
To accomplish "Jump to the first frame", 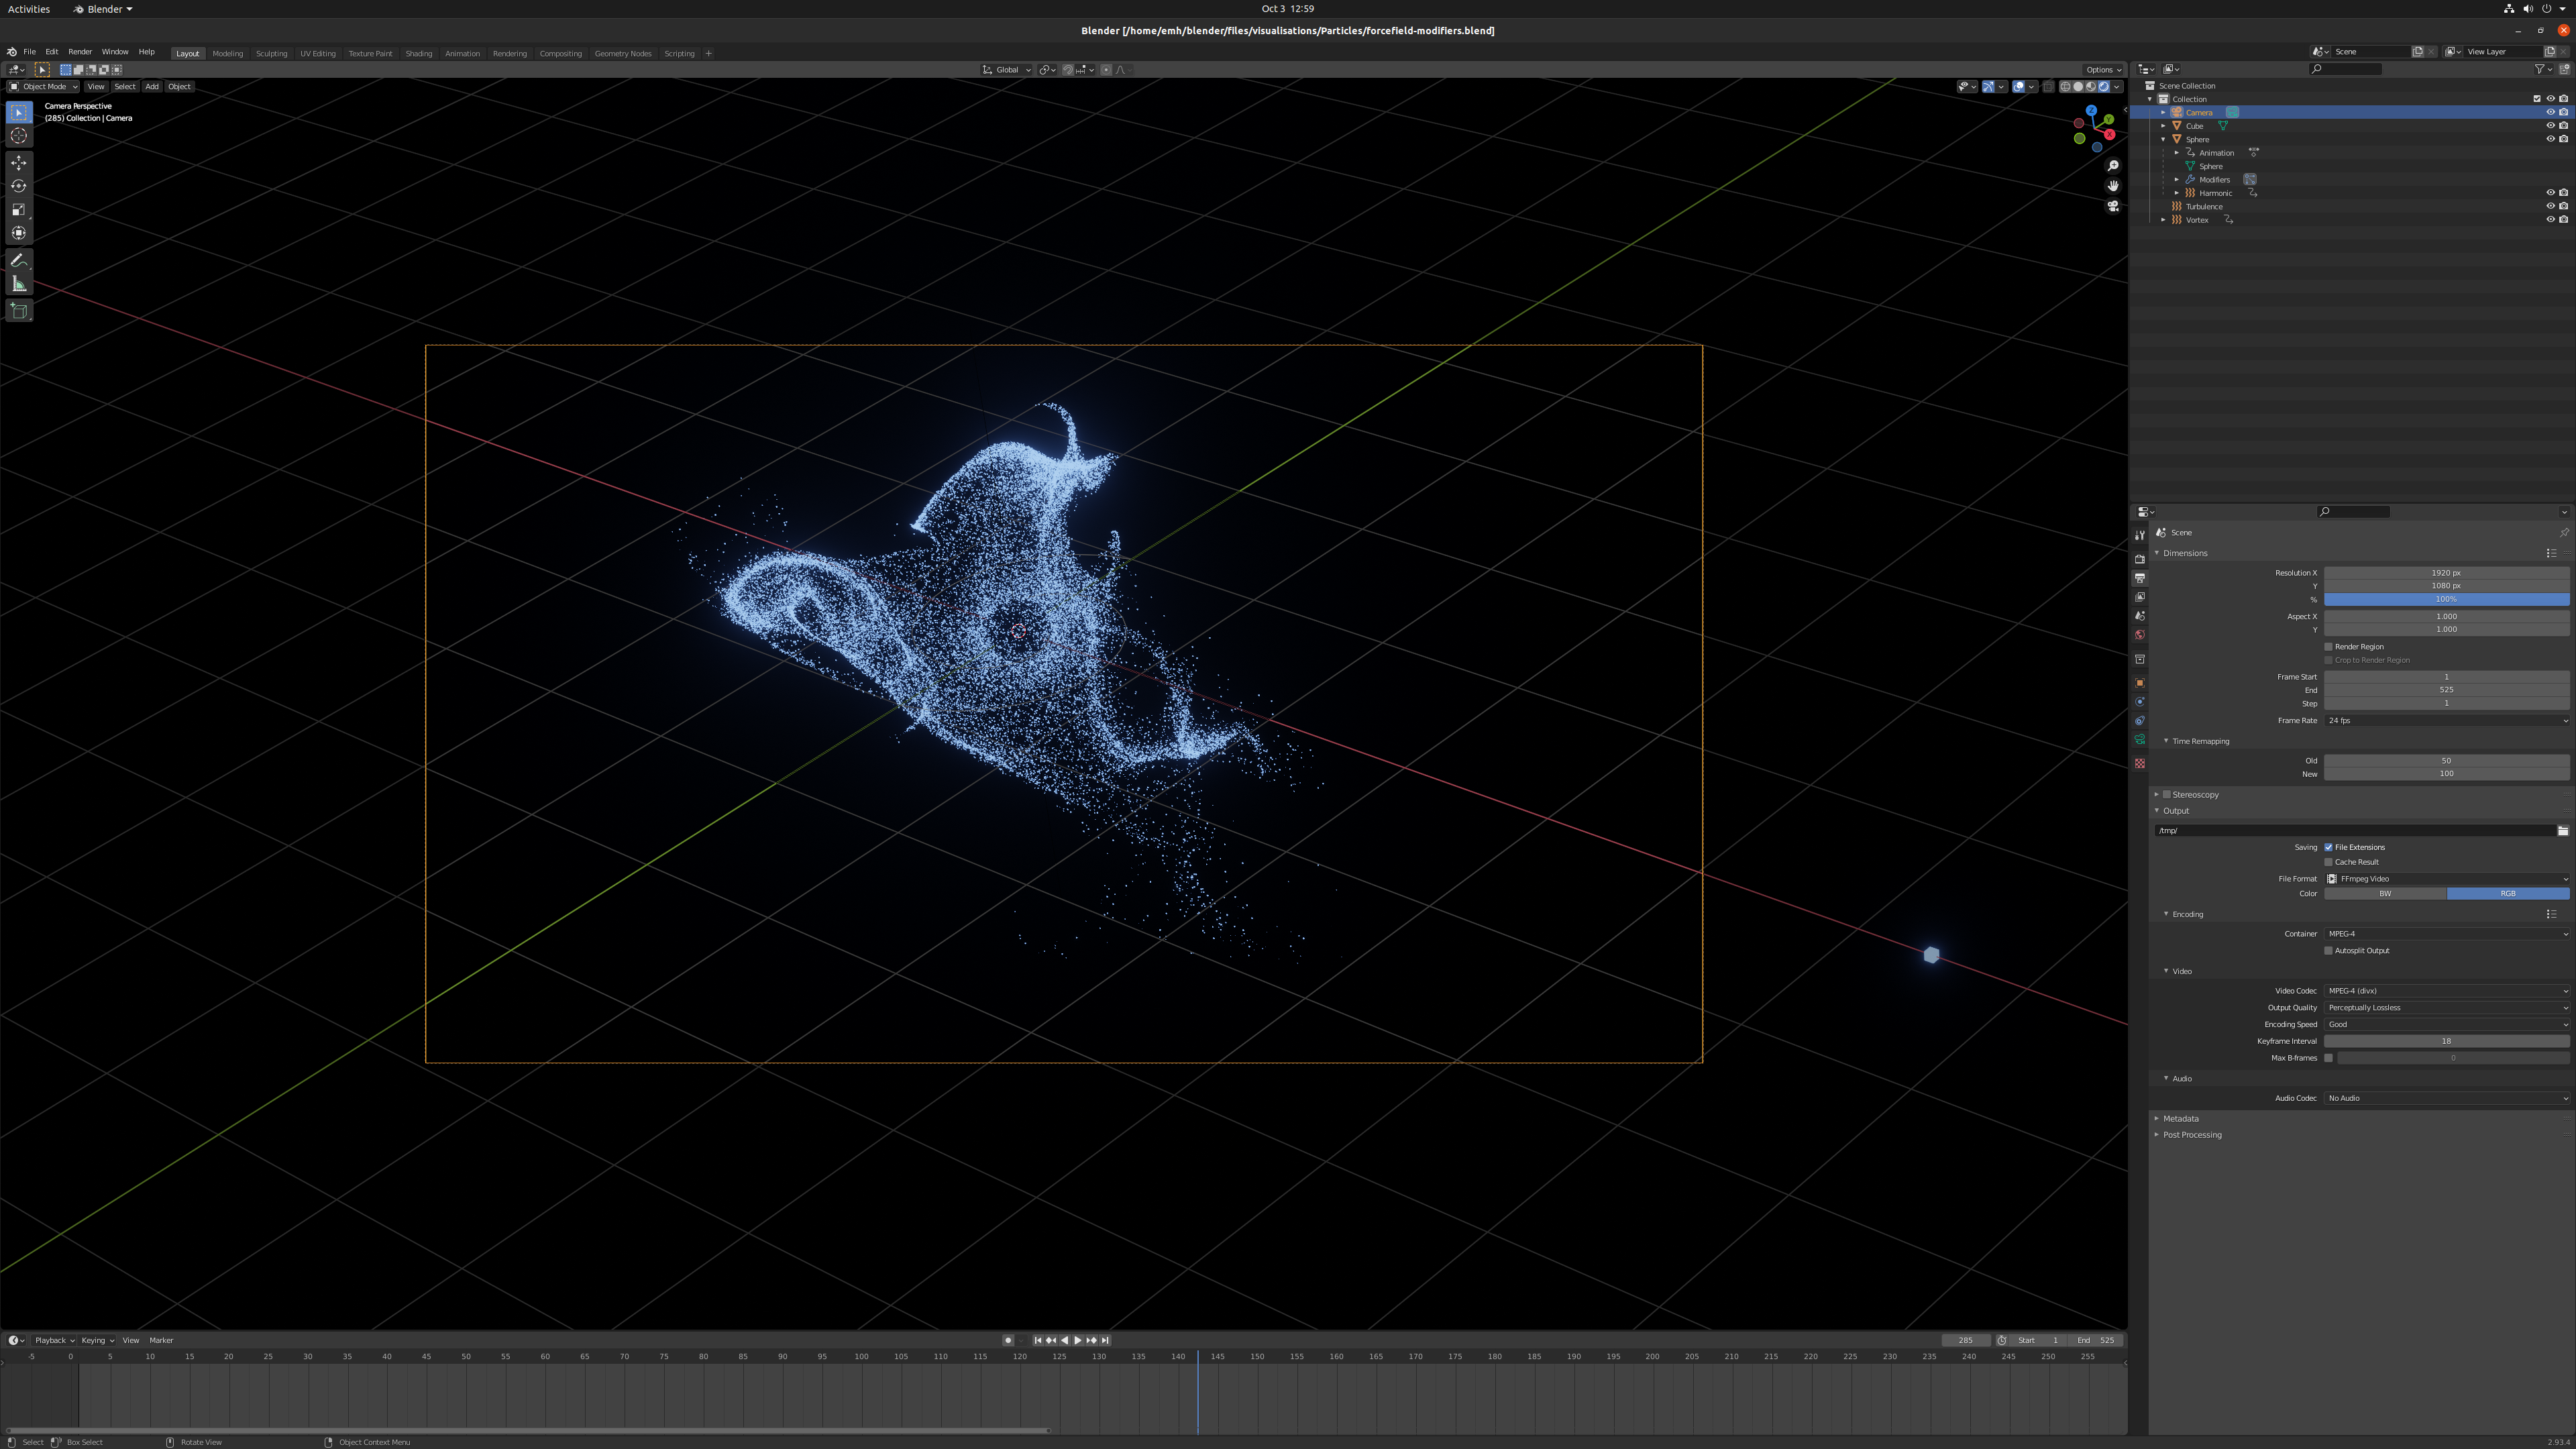I will coord(1038,1341).
